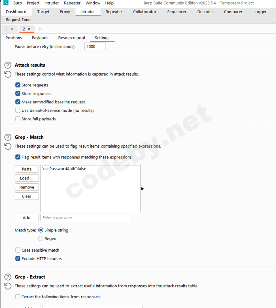Open the Repeater tool tab
This screenshot has height=308, width=276.
(x=114, y=12)
